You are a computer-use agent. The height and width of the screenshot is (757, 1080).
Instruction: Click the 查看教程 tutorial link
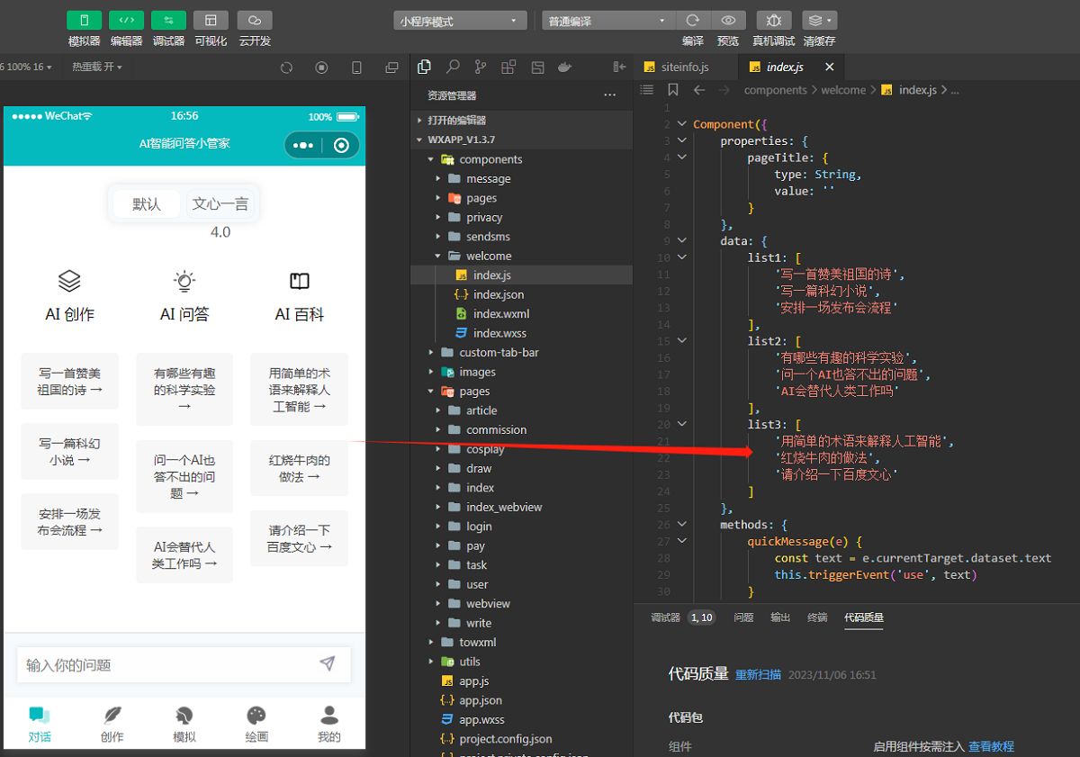(991, 746)
